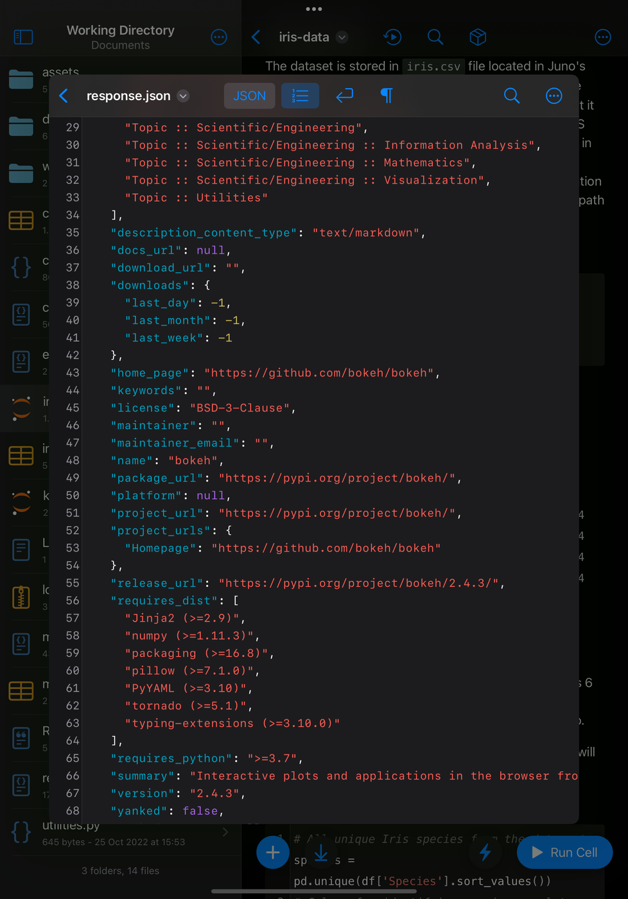The width and height of the screenshot is (628, 899).
Task: Open more options in JSON viewer
Action: (554, 96)
